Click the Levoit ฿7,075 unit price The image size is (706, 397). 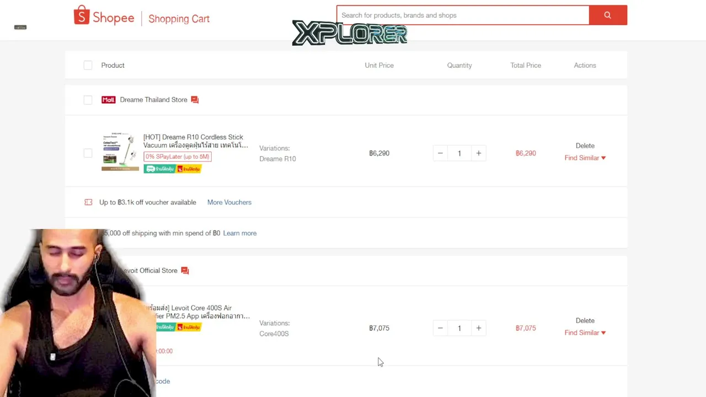[x=379, y=328]
